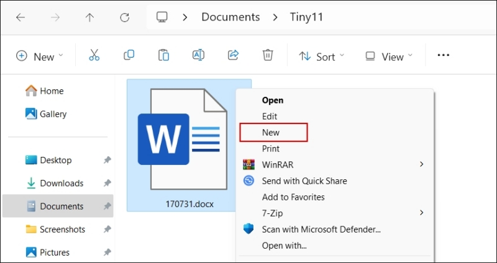The height and width of the screenshot is (263, 497).
Task: Open the Sort dropdown
Action: [321, 56]
